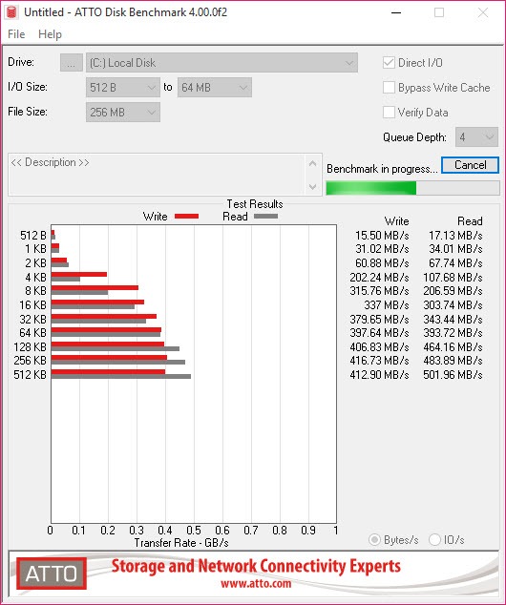506x605 pixels.
Task: Select the Bytes/s radio button
Action: click(374, 540)
